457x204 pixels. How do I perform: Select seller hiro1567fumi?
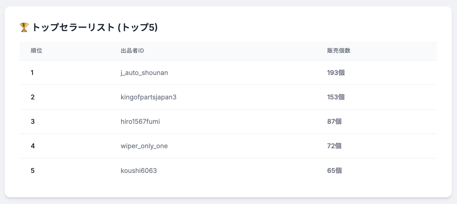tap(140, 121)
